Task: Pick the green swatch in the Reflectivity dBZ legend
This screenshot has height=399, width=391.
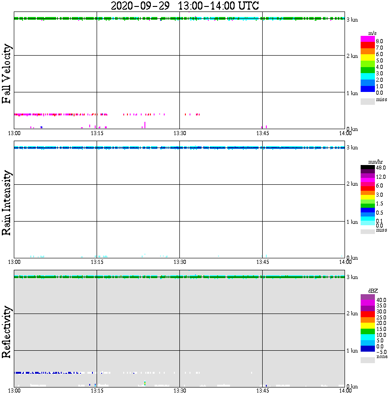Action: click(368, 331)
